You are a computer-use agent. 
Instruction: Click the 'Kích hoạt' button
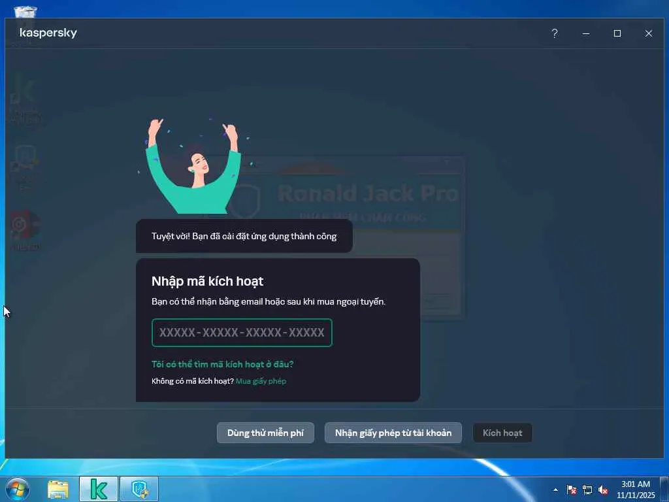point(502,433)
